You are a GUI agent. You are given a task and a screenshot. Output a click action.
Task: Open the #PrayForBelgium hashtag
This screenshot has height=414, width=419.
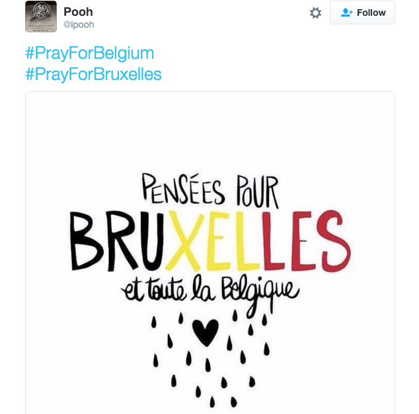[x=89, y=53]
